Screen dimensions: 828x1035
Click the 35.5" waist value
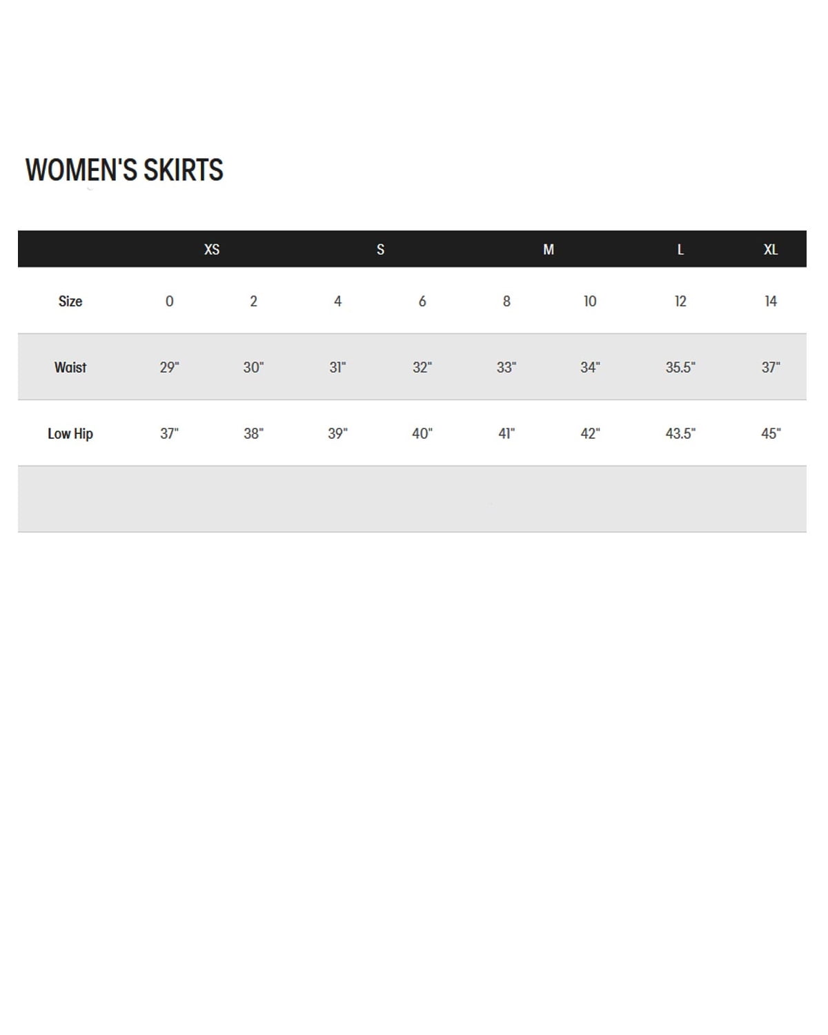coord(680,368)
